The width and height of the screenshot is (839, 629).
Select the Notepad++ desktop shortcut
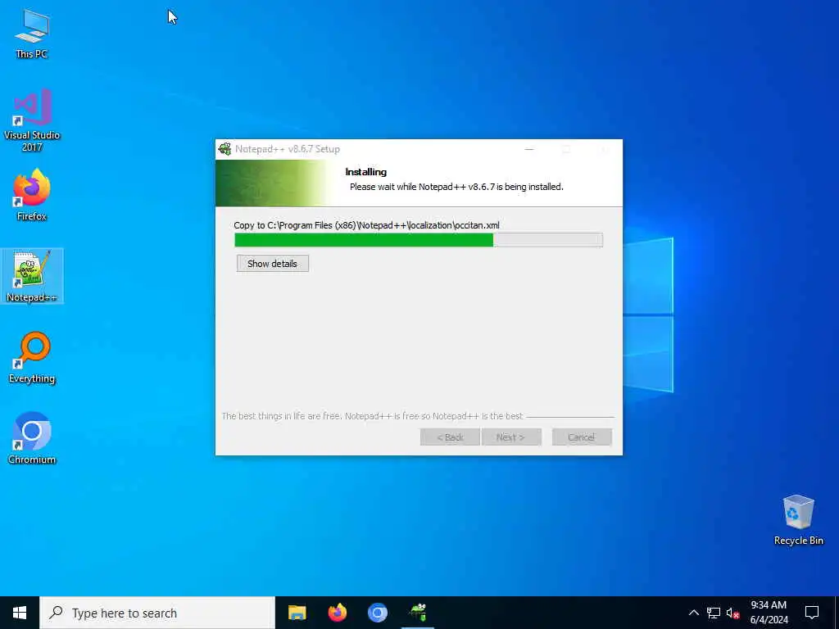coord(32,276)
